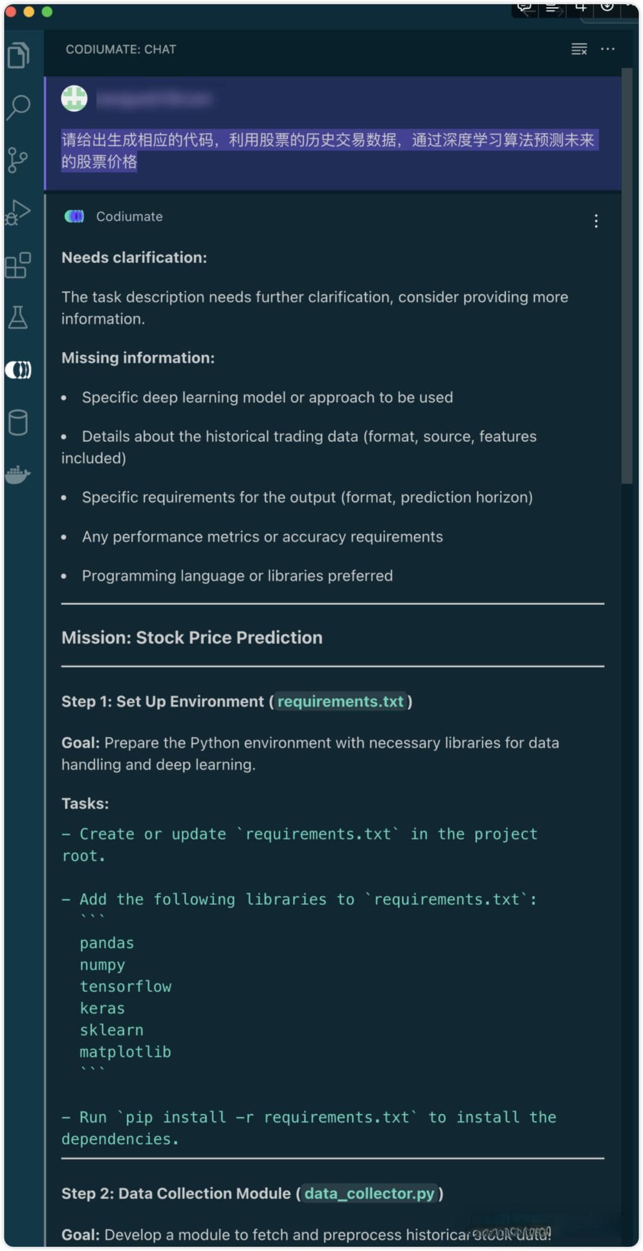Image resolution: width=643 pixels, height=1251 pixels.
Task: Open chat panel more actions menu
Action: pos(607,49)
